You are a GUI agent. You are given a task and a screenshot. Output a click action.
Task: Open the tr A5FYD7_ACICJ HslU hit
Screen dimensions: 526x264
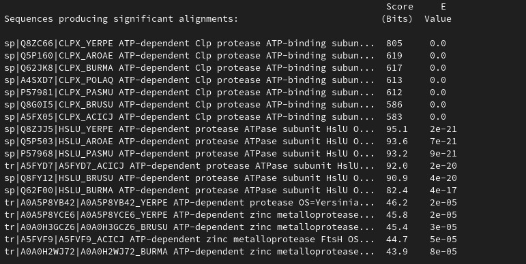pyautogui.click(x=231, y=166)
